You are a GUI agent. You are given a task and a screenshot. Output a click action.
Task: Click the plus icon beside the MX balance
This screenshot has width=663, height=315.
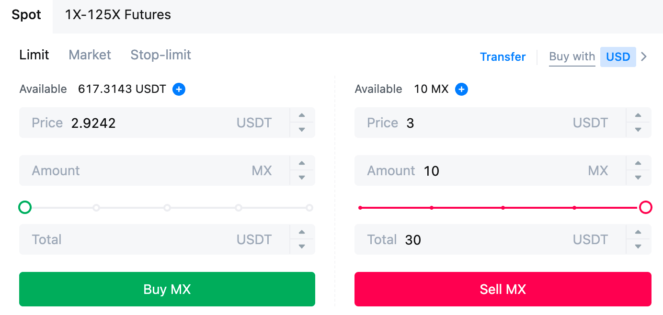tap(461, 89)
